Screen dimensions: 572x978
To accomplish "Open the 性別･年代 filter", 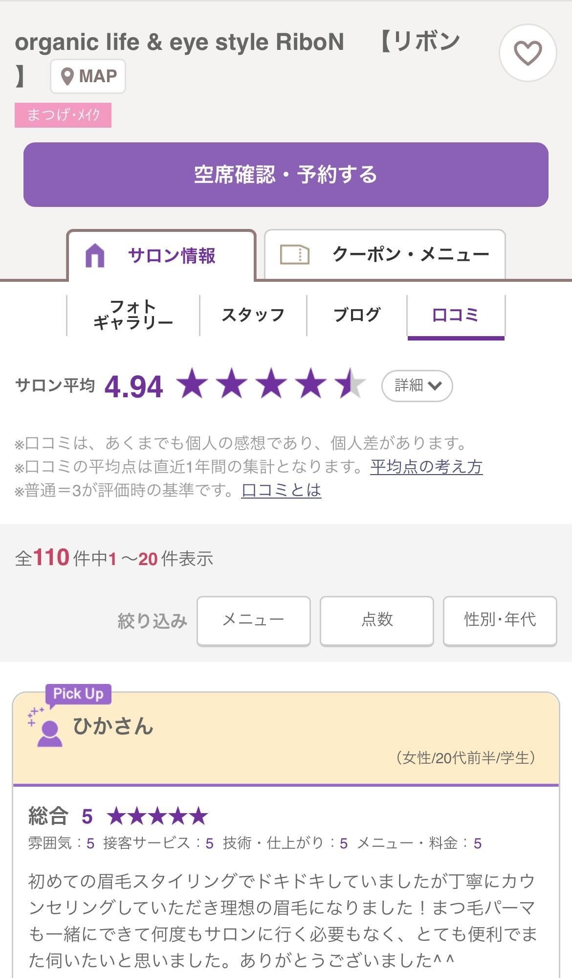I will coord(500,620).
